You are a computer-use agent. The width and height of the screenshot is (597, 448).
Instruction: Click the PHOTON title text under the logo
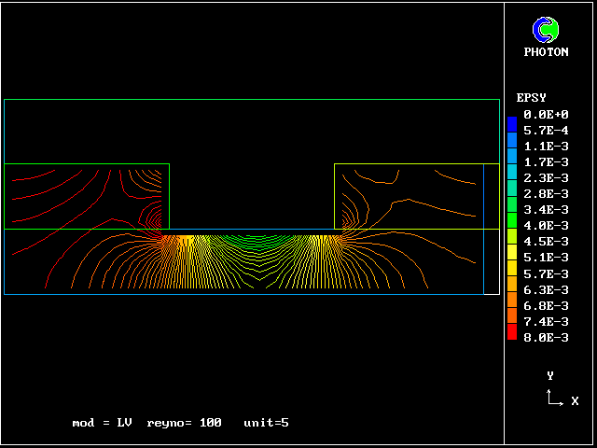[546, 52]
